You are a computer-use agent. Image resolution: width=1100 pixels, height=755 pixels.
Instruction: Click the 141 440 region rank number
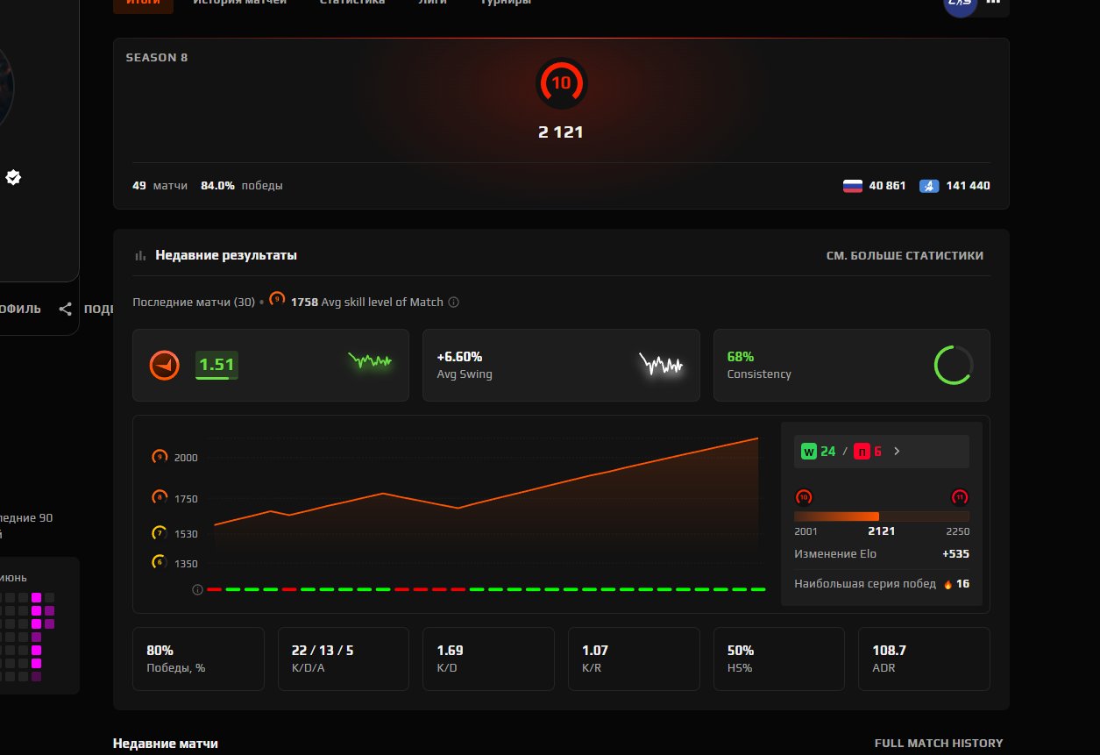point(969,186)
